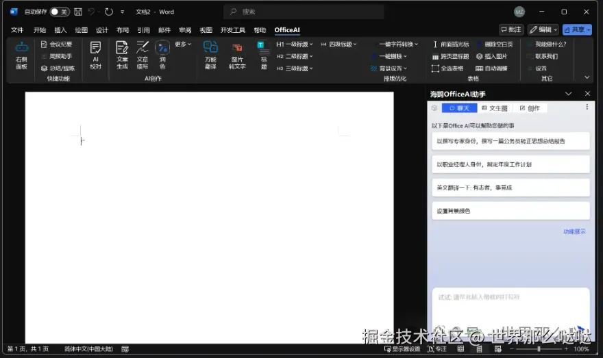Viewport: 603px width, 358px height.
Task: Click the zoom out minus button
Action: tap(511, 349)
